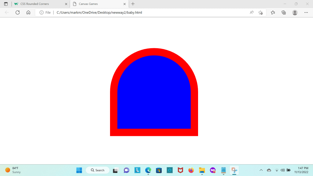Click the user profile avatar
Viewport: 313px width, 176px height.
[x=295, y=13]
